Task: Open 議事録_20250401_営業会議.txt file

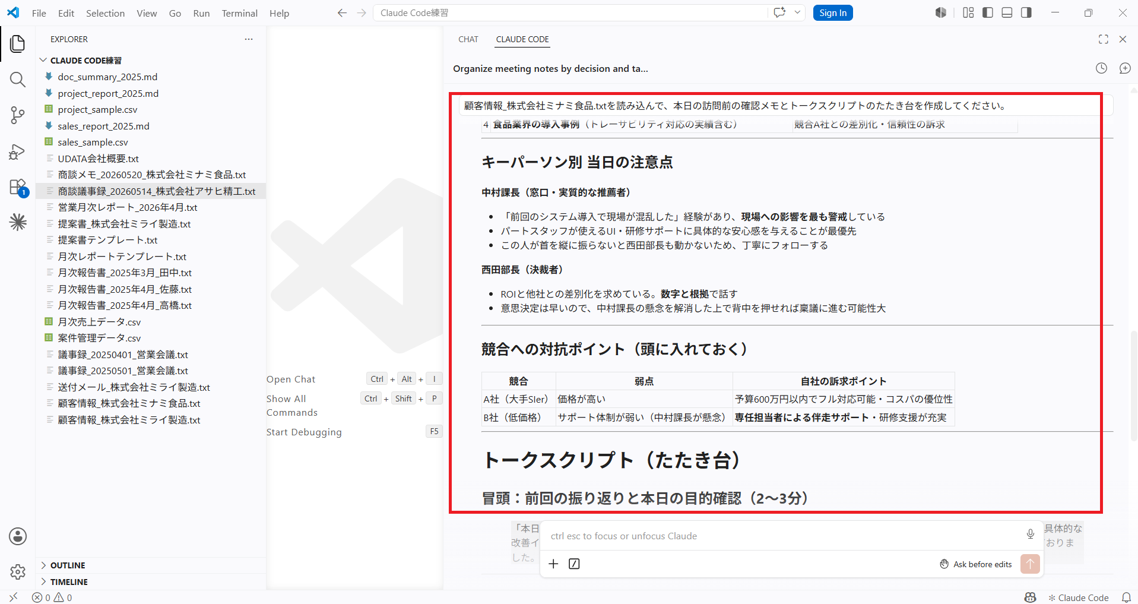Action: pos(122,355)
